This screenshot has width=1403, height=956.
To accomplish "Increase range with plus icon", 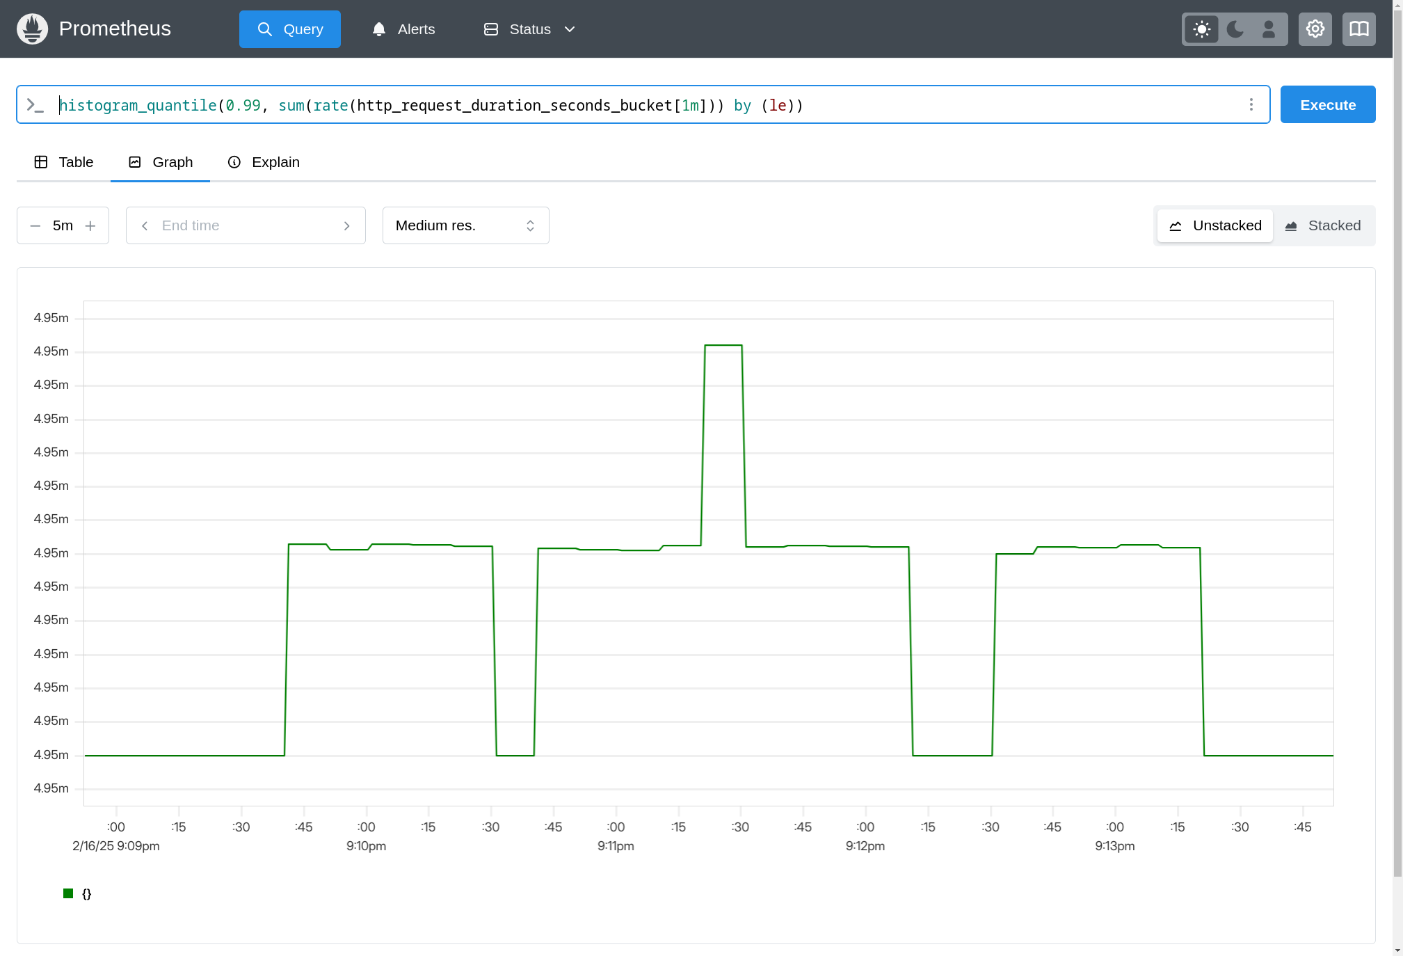I will 90,226.
